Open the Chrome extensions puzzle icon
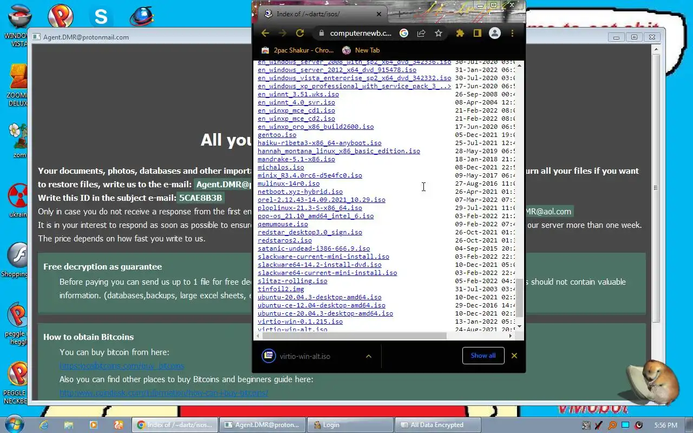693x433 pixels. tap(460, 33)
